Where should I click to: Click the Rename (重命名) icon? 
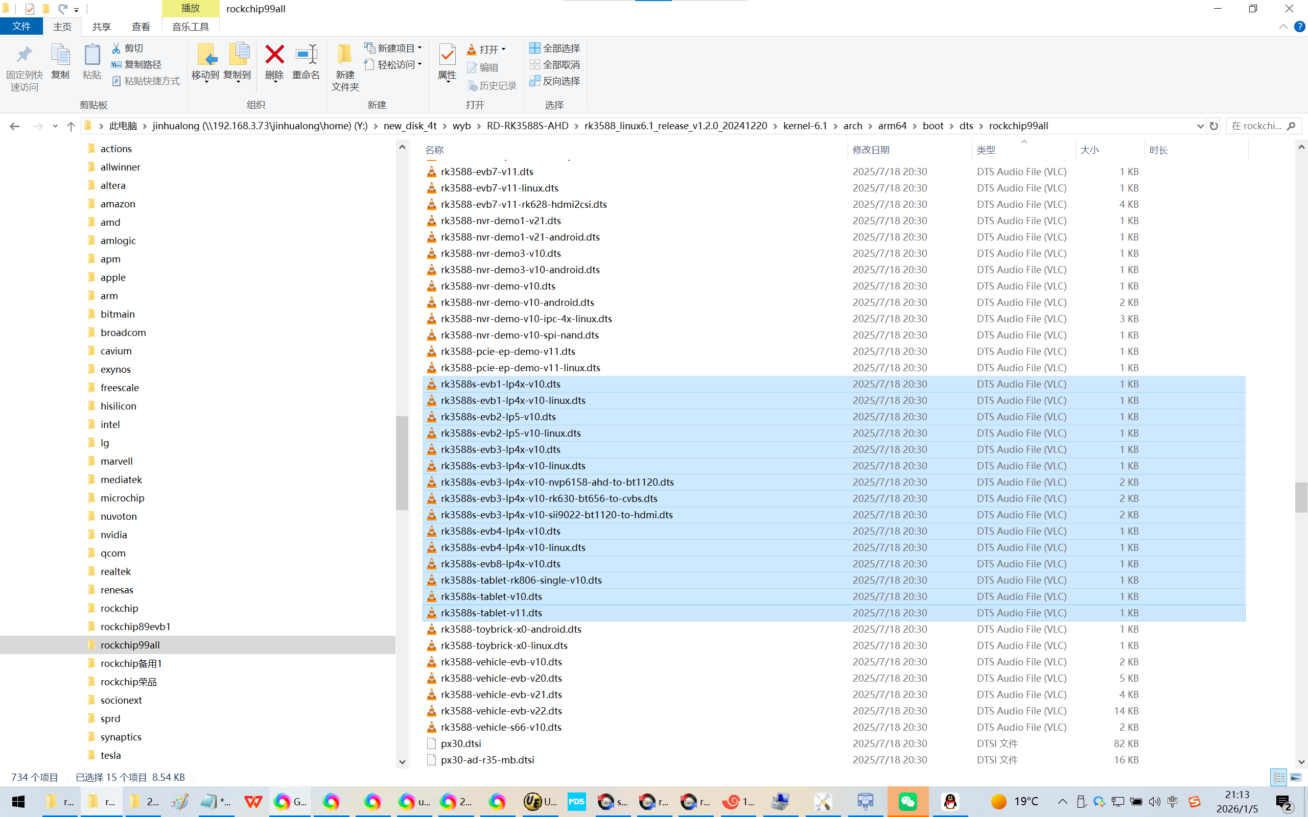306,55
